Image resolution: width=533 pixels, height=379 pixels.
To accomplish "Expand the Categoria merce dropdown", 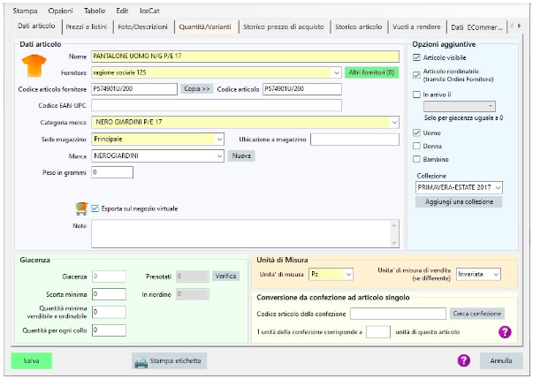I will coord(394,122).
